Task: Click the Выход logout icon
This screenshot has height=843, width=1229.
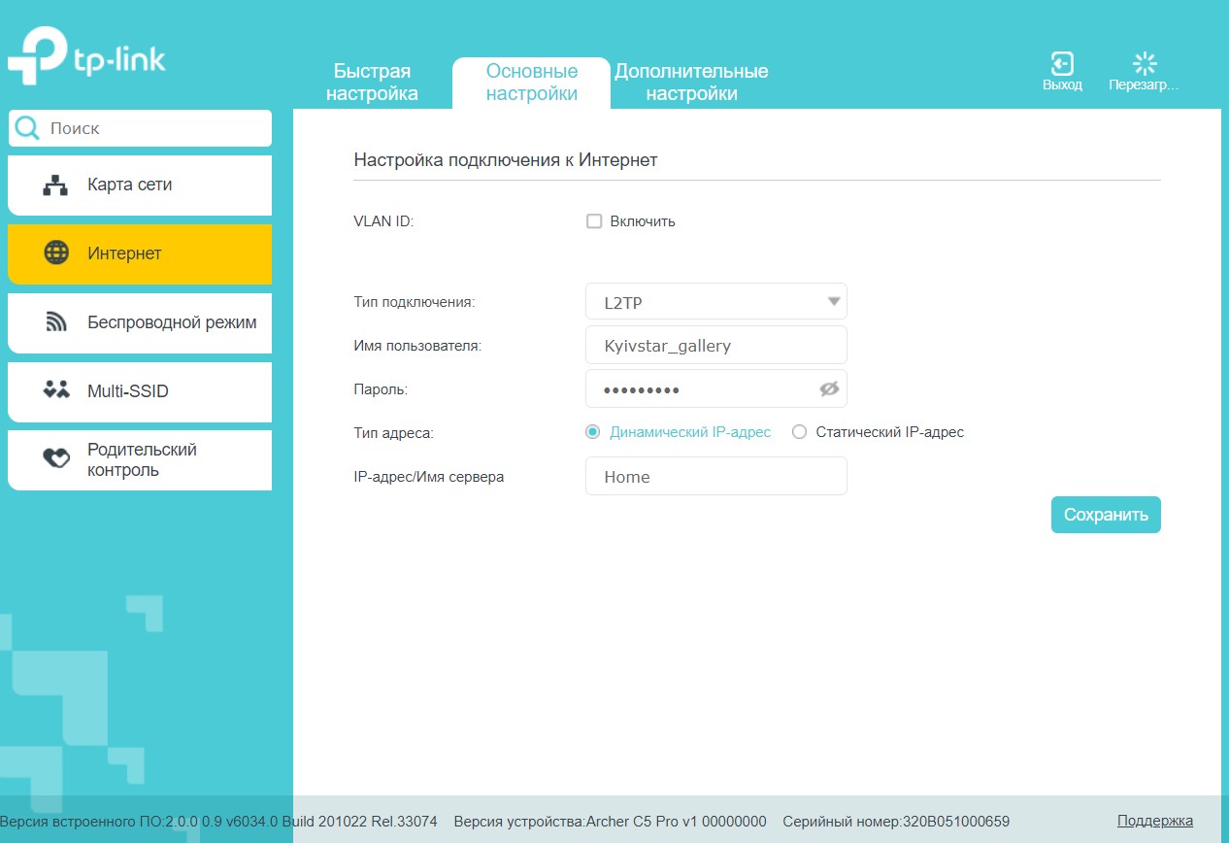Action: pyautogui.click(x=1062, y=64)
